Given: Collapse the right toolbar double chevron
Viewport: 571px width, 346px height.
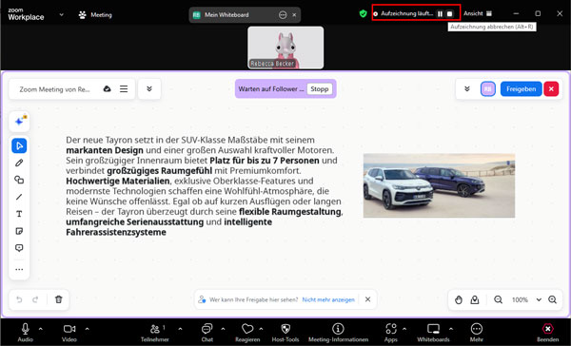Looking at the screenshot, I should tap(467, 88).
